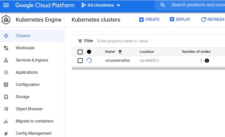Screen dimensions: 225x137
Task: Click the Services & Ingress icon
Action: 6,60
